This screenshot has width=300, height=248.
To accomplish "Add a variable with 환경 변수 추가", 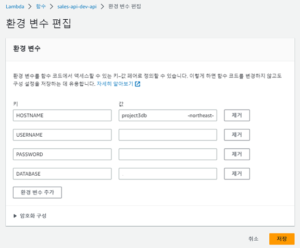I will coord(37,192).
